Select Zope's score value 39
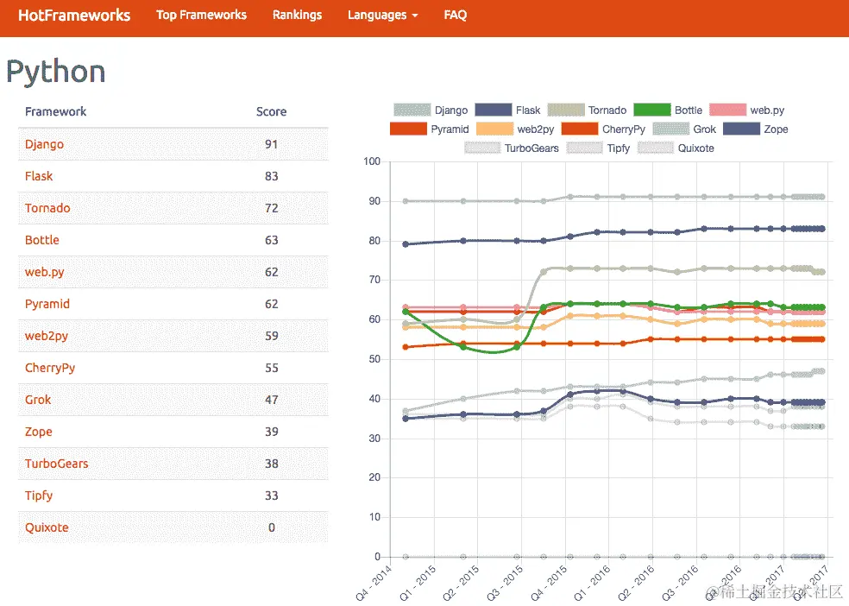Screen dimensions: 849x606 [271, 432]
